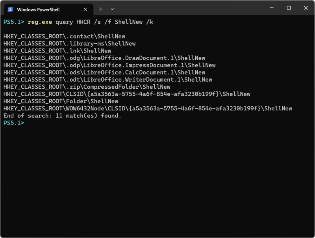315x238 pixels.
Task: Click the .lnk\ShellNew registry key line
Action: pos(57,51)
